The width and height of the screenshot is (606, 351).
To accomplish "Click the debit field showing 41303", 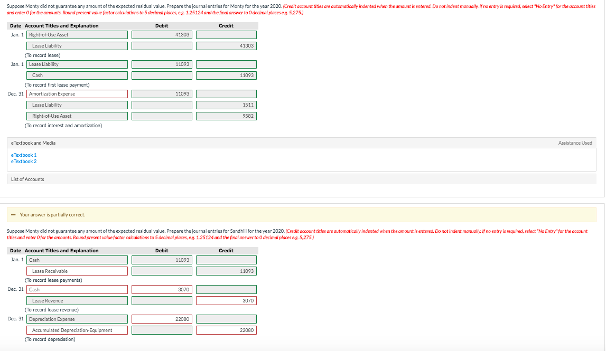I will [162, 35].
